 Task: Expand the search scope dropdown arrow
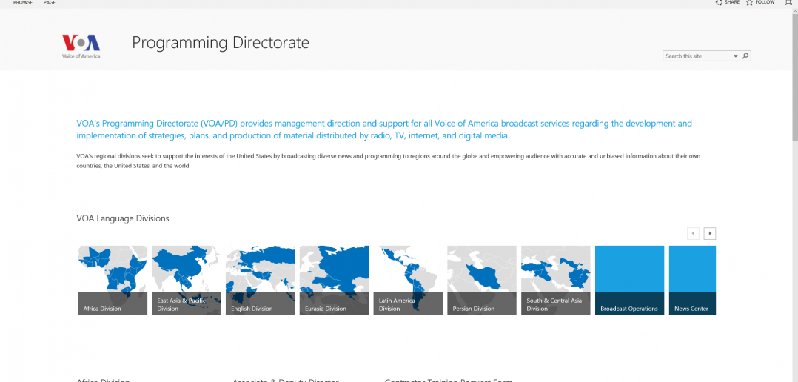[735, 56]
